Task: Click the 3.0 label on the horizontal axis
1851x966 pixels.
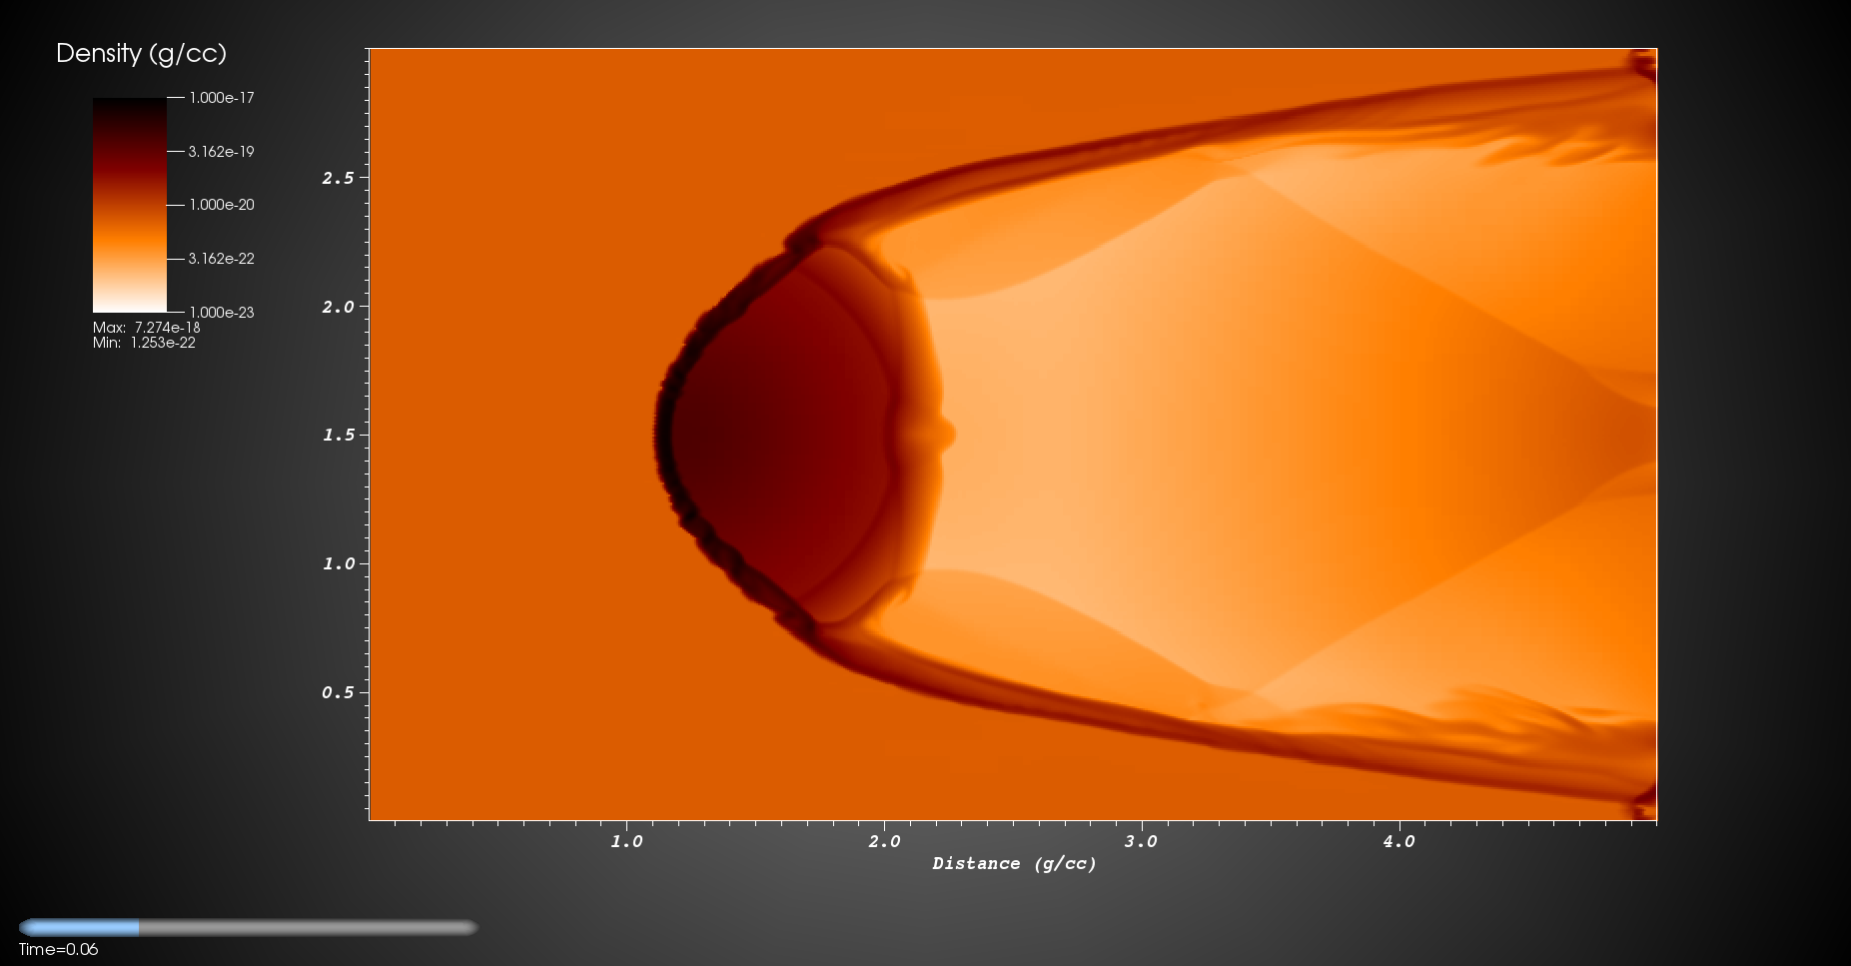Action: 1141,841
